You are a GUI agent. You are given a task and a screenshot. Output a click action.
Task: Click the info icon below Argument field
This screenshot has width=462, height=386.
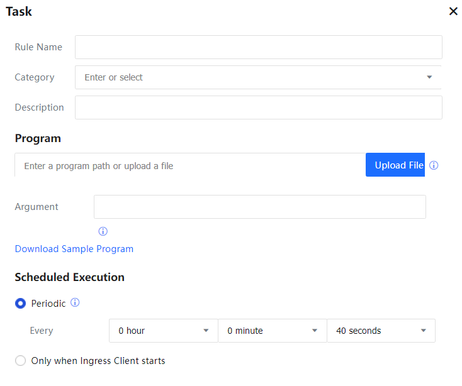[x=103, y=231]
